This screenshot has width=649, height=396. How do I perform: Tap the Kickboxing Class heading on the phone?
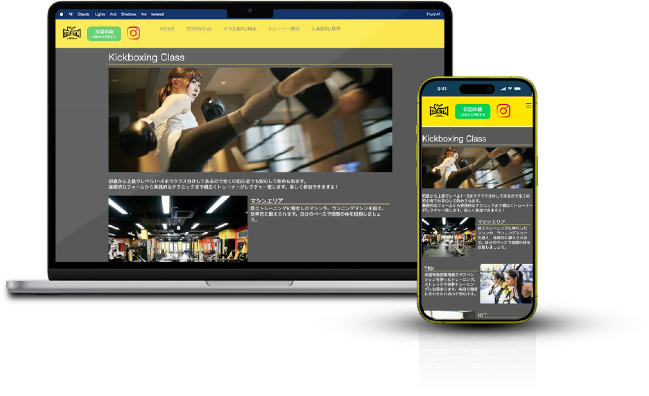point(454,139)
